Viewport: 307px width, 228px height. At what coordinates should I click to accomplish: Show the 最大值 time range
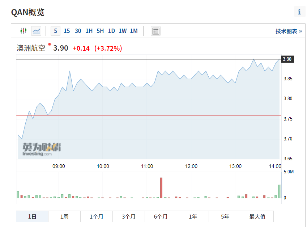click(257, 216)
